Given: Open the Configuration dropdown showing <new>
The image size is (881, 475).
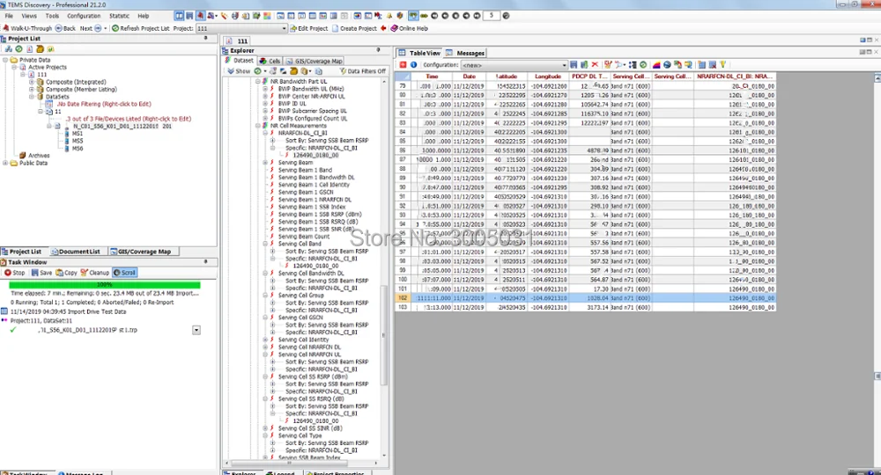Looking at the screenshot, I should pos(515,65).
